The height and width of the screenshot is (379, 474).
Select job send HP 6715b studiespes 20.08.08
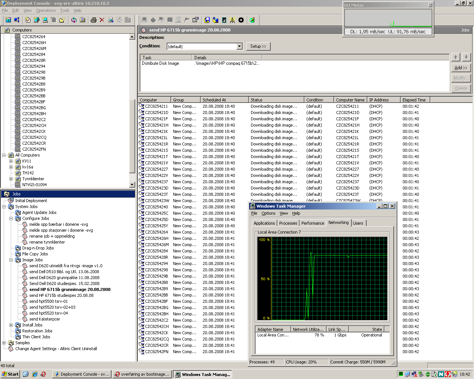pos(61,295)
